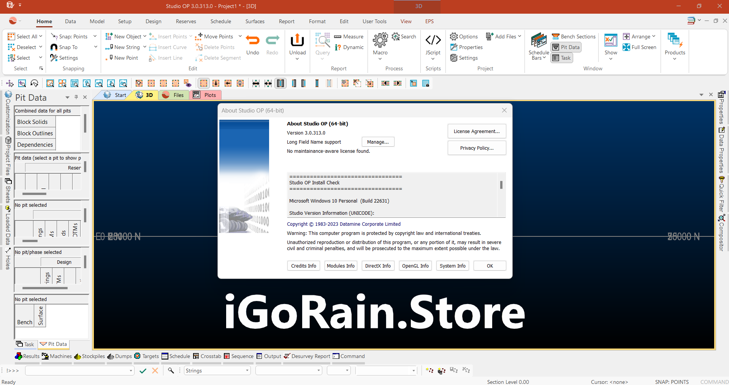The height and width of the screenshot is (385, 729).
Task: Open the Products tool
Action: [674, 44]
